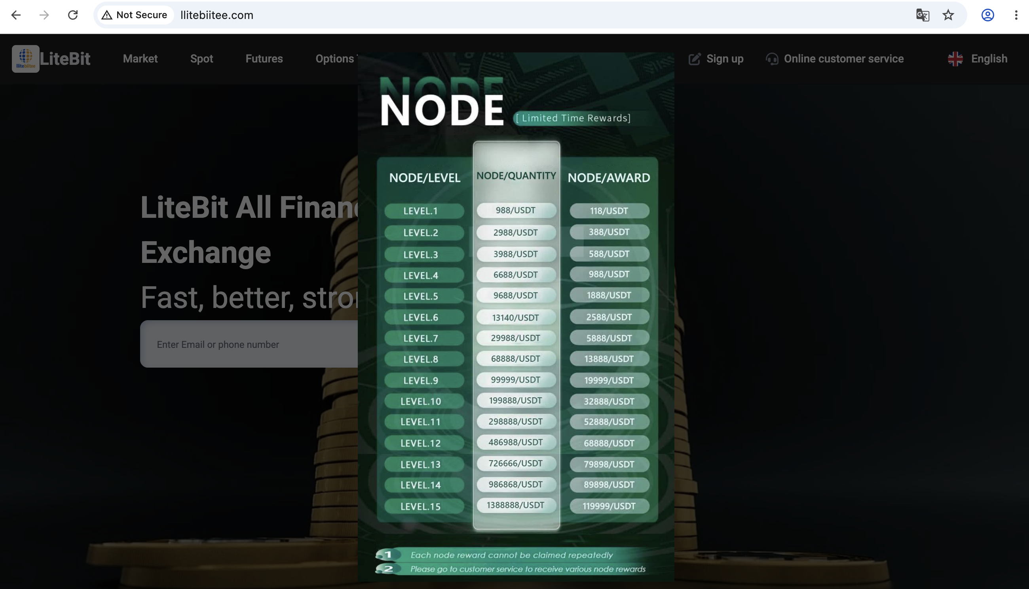Open the Futures menu
Image resolution: width=1029 pixels, height=589 pixels.
click(x=264, y=59)
